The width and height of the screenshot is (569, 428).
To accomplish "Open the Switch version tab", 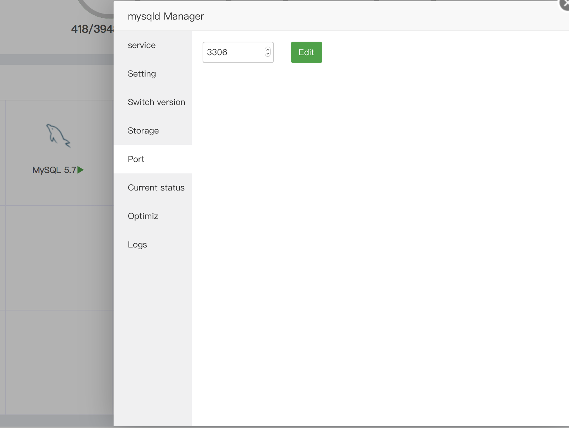I will coord(152,102).
